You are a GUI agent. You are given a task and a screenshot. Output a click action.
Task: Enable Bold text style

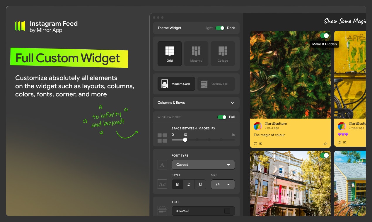click(178, 184)
